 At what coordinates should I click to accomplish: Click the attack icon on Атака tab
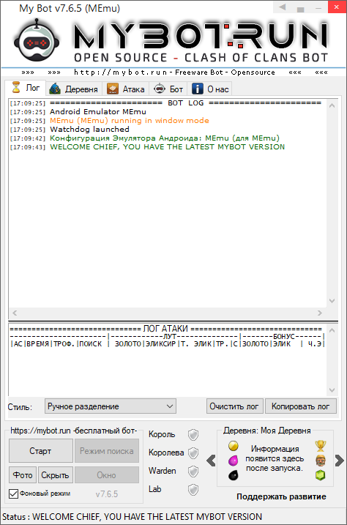coord(113,89)
